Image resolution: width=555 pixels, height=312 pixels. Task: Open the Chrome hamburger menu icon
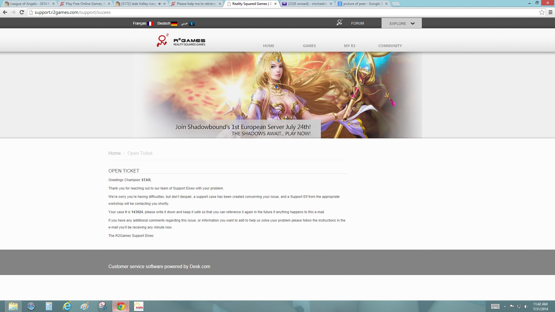pos(550,12)
